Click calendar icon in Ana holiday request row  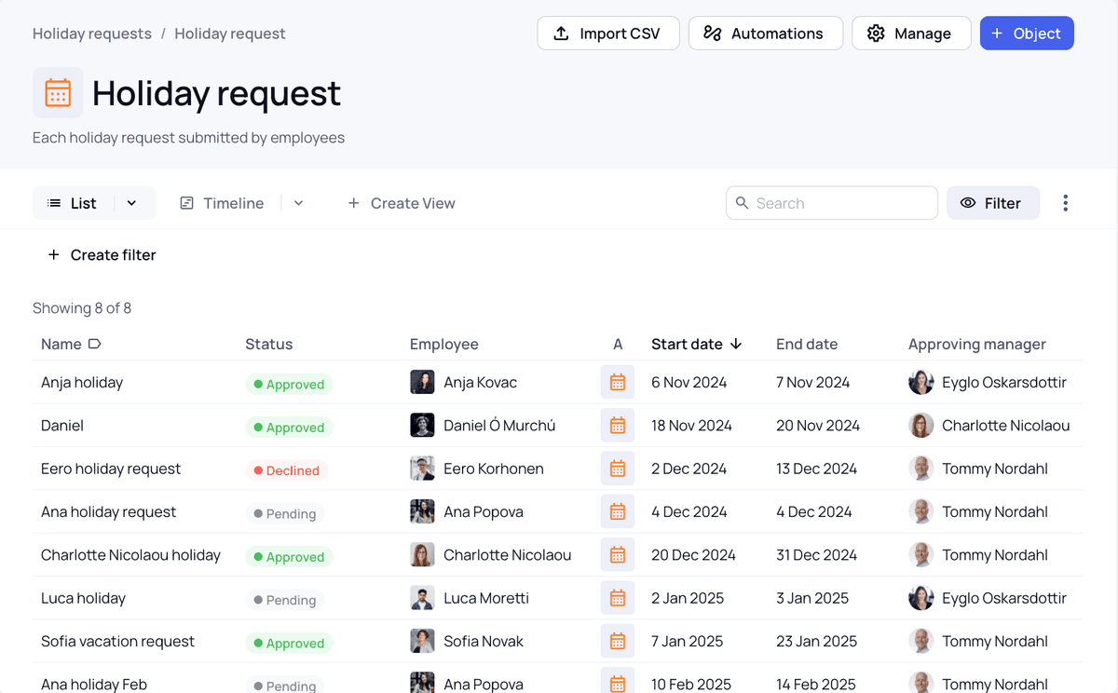(x=618, y=511)
